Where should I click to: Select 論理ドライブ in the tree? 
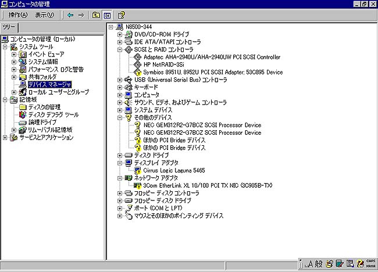(42, 122)
